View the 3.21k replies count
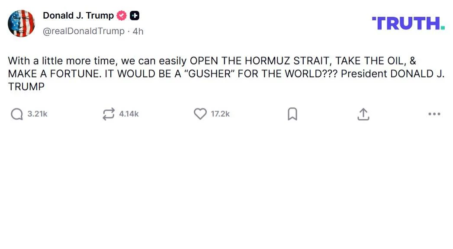Image resolution: width=453 pixels, height=249 pixels. pyautogui.click(x=37, y=114)
